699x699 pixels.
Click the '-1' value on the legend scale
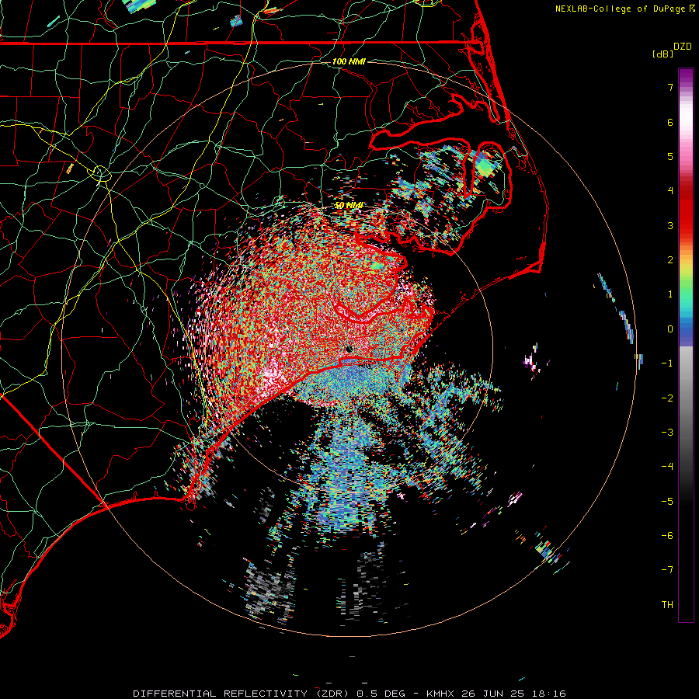click(x=667, y=363)
